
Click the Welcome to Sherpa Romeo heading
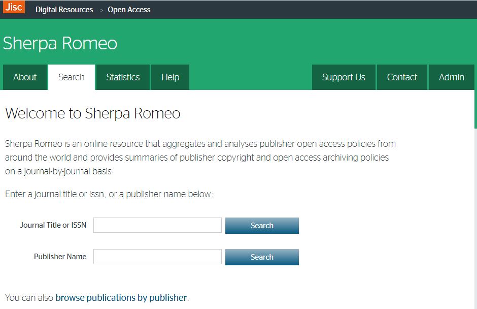click(93, 113)
